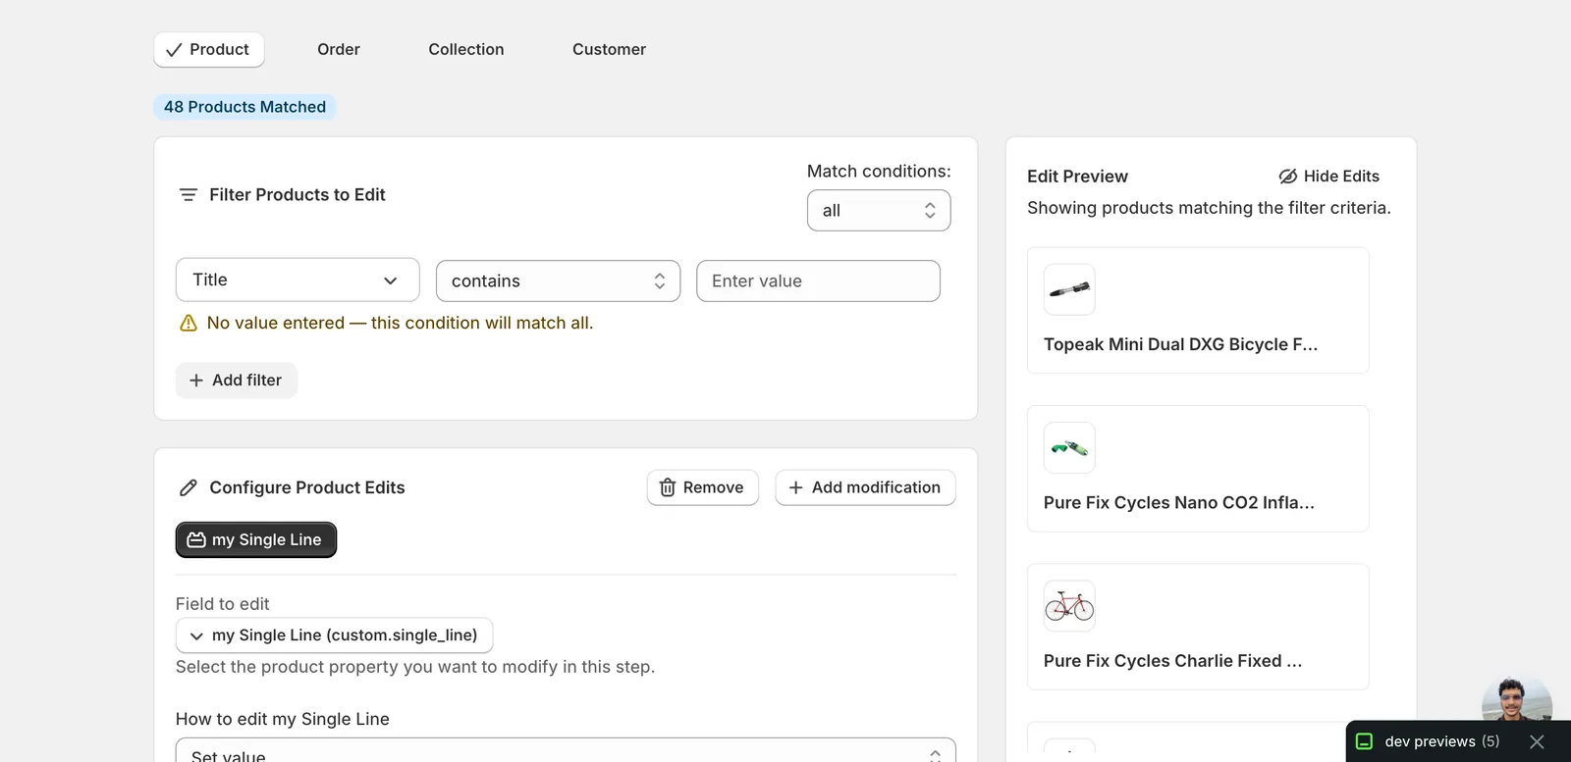Open the 'contains' operator dropdown

tap(558, 281)
